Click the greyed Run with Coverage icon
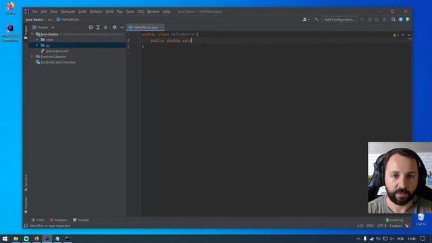The width and height of the screenshot is (432, 243). click(x=377, y=20)
